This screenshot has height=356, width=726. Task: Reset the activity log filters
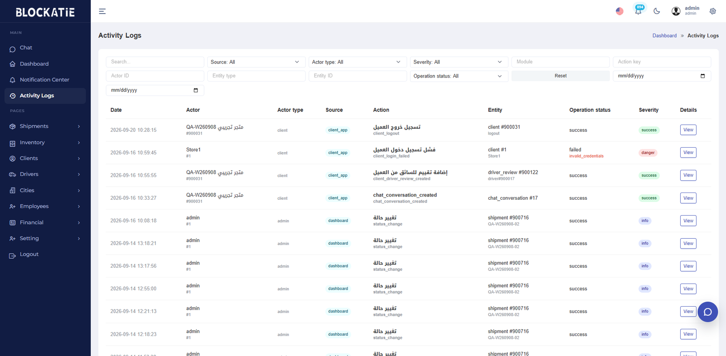pyautogui.click(x=560, y=76)
